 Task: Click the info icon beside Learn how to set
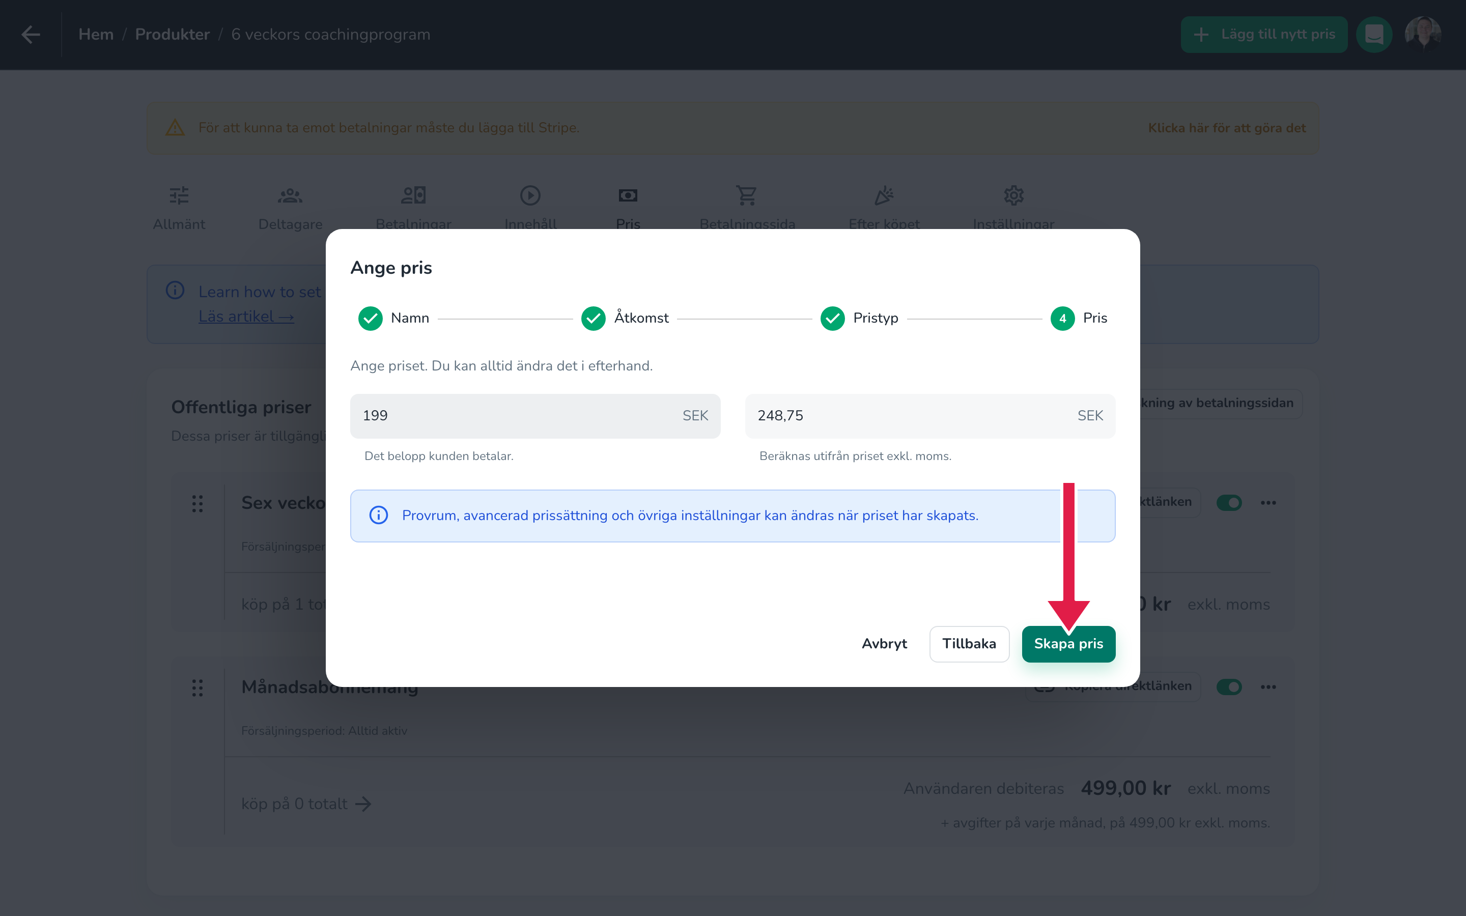(x=175, y=290)
